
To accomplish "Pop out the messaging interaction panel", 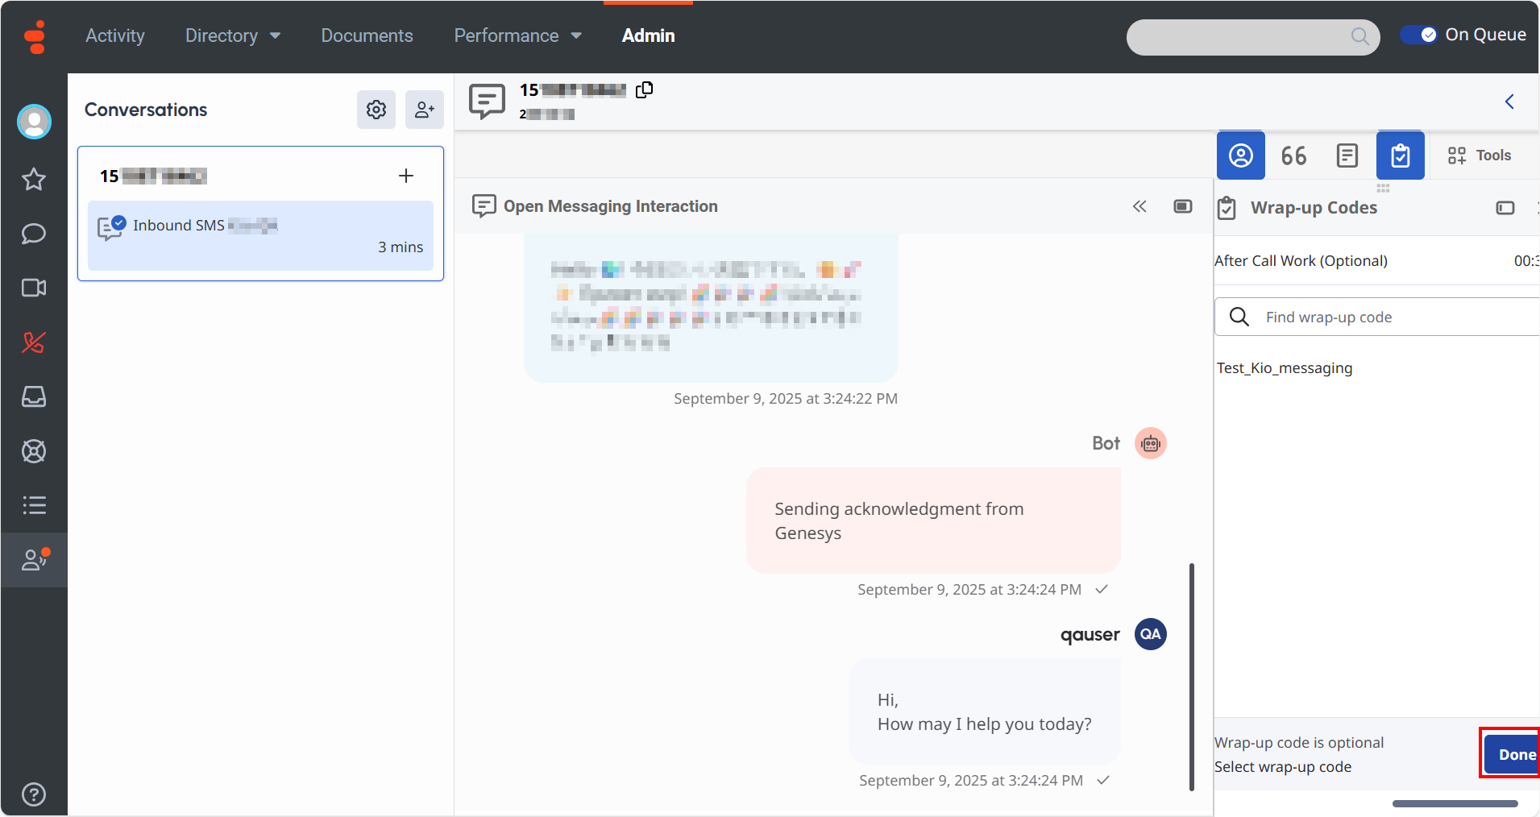I will point(1183,206).
